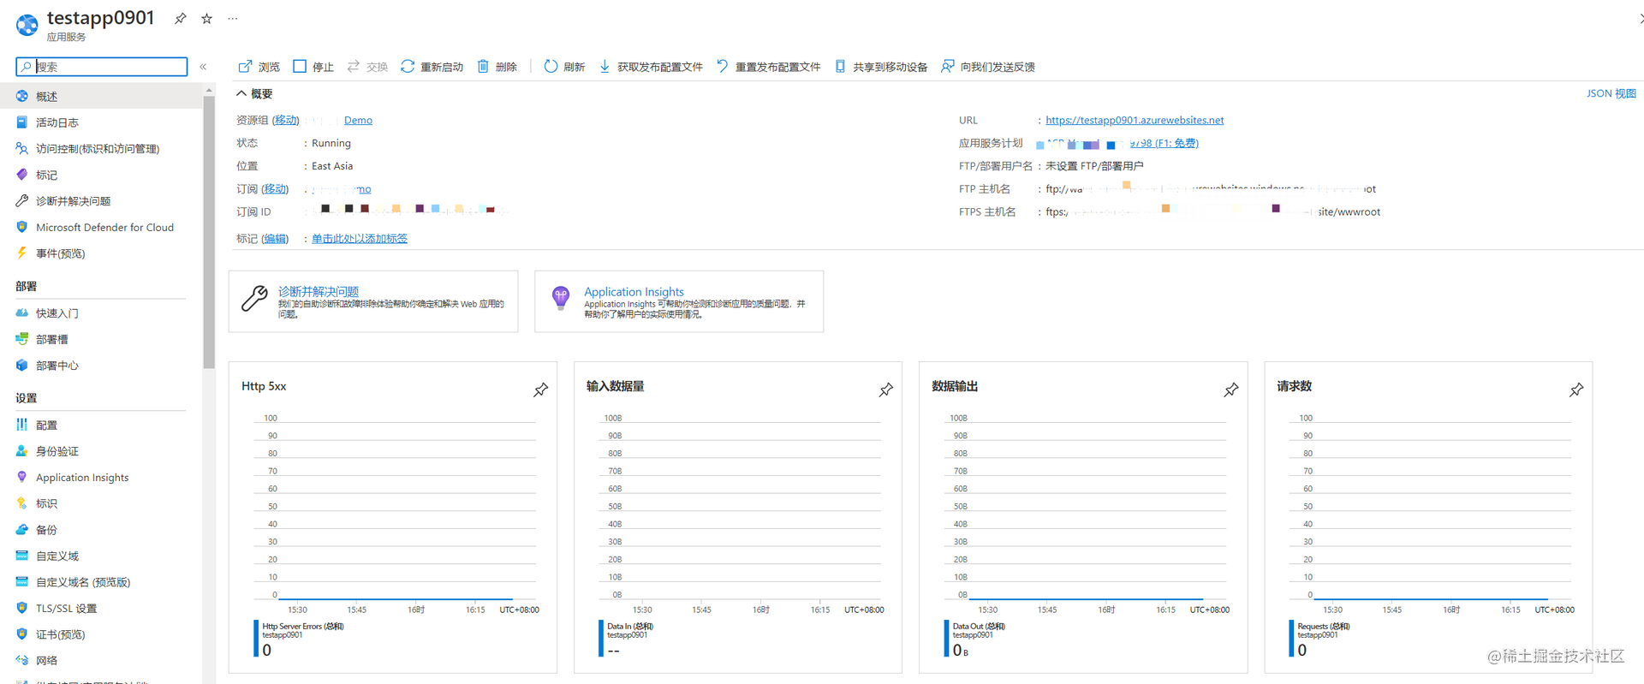
Task: Open 部署槽 sidebar item
Action: [101, 340]
